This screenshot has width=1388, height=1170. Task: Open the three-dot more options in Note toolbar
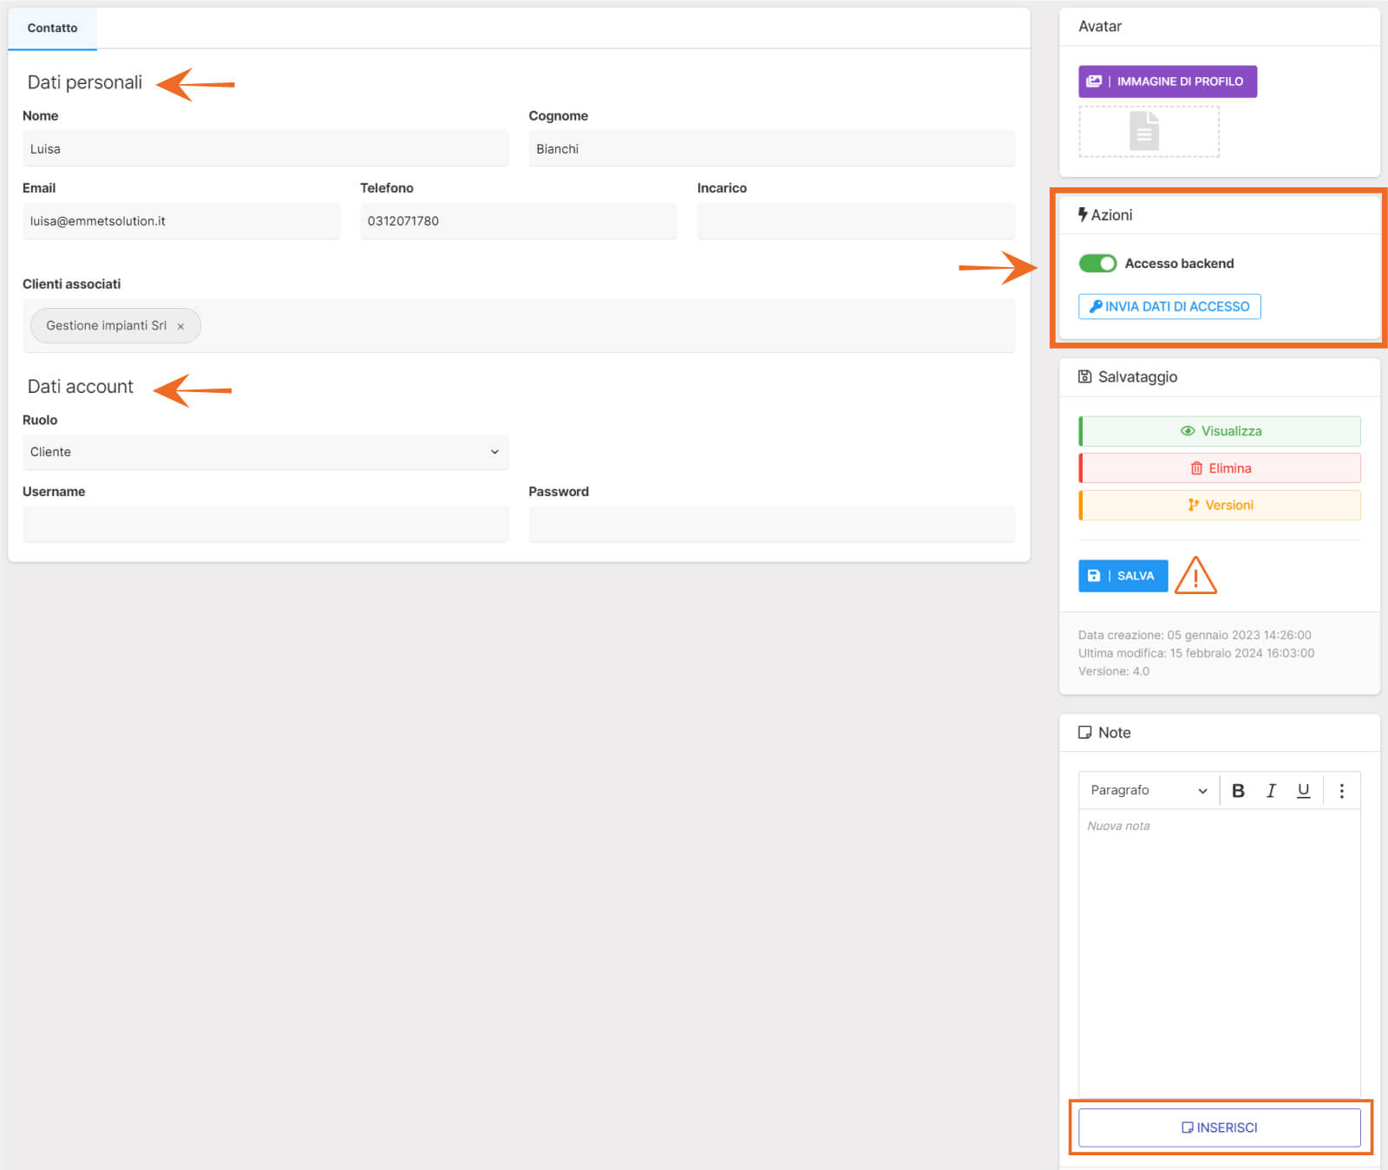pos(1341,790)
